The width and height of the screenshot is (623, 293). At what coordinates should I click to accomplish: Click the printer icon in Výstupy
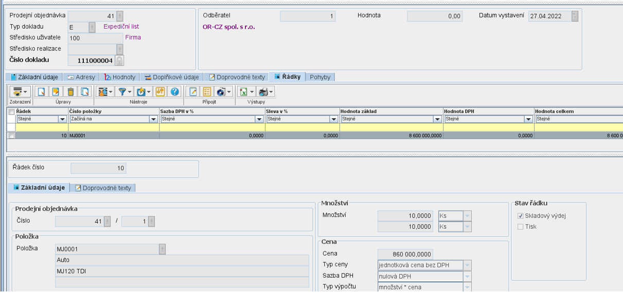pos(263,92)
